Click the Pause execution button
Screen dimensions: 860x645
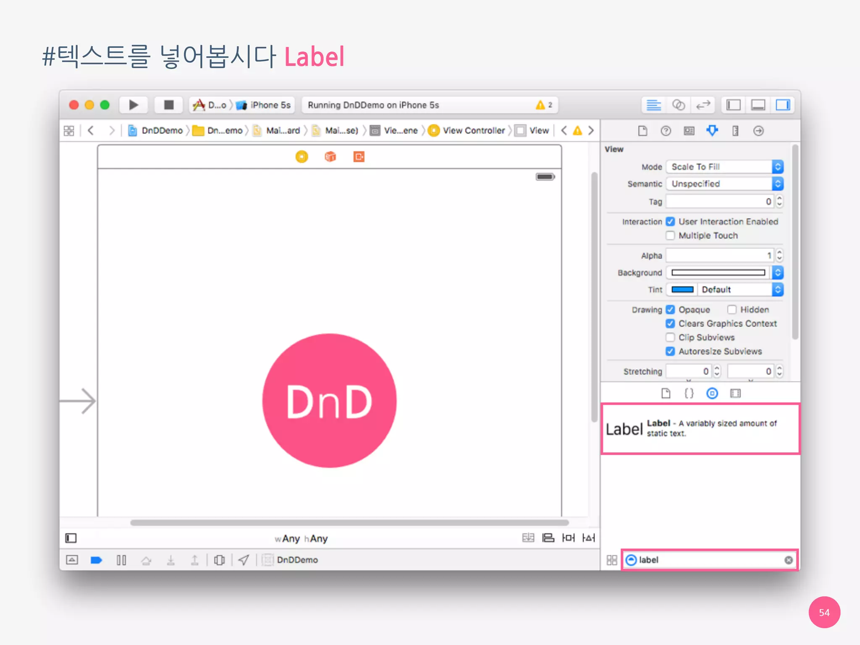(121, 560)
